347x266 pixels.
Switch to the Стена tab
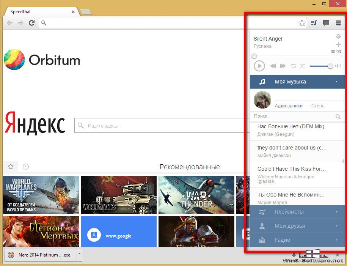coord(318,106)
